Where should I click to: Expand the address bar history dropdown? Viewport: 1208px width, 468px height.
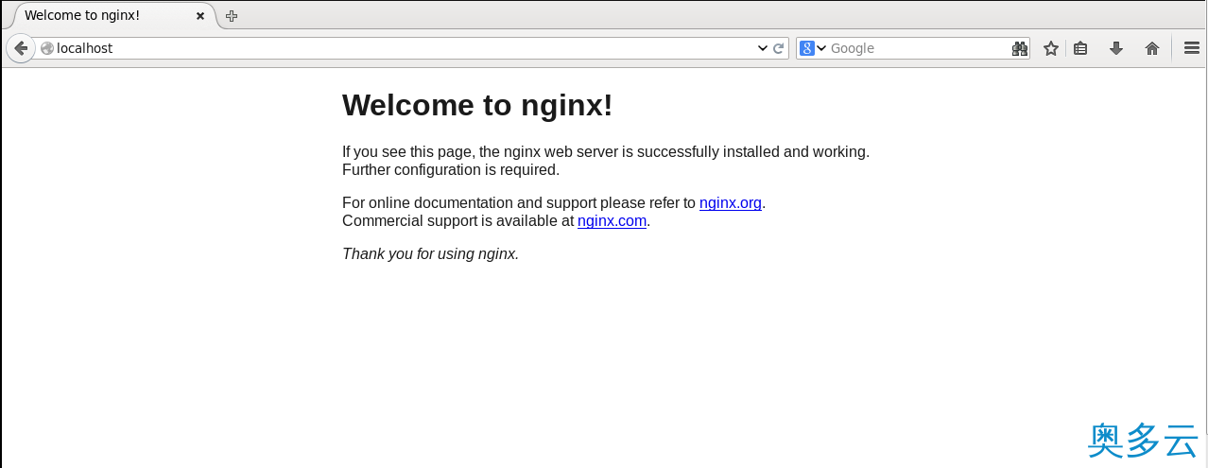click(763, 48)
